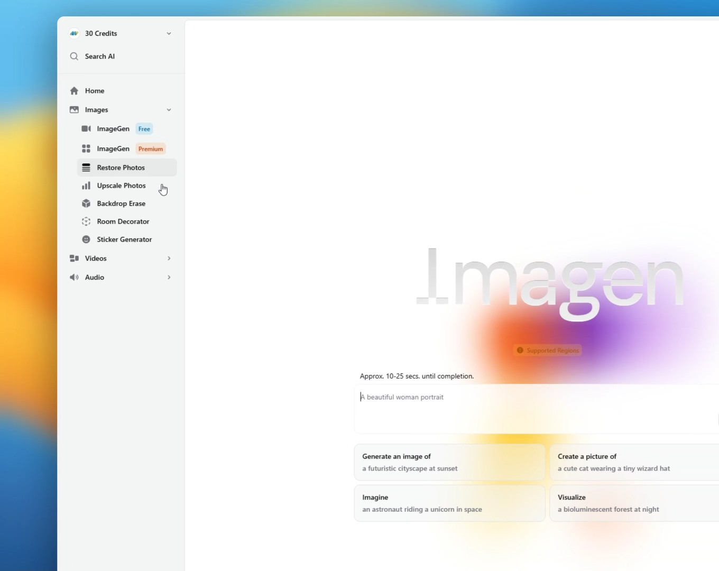This screenshot has width=719, height=571.
Task: Click the Audio label in sidebar
Action: [x=95, y=278]
